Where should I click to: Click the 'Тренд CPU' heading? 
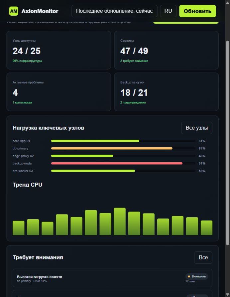click(28, 185)
